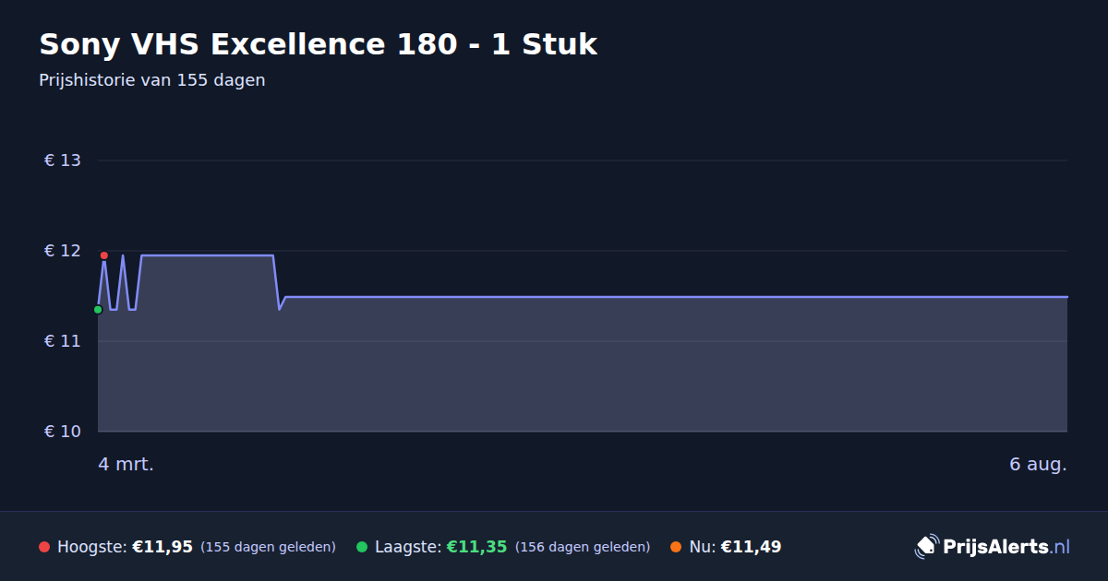The height and width of the screenshot is (581, 1108).
Task: Click the '155 dagen geleden' note
Action: (x=268, y=547)
